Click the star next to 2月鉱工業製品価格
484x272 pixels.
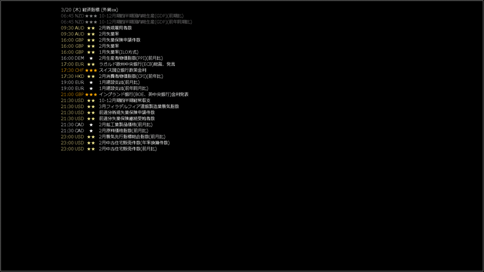[x=91, y=125]
